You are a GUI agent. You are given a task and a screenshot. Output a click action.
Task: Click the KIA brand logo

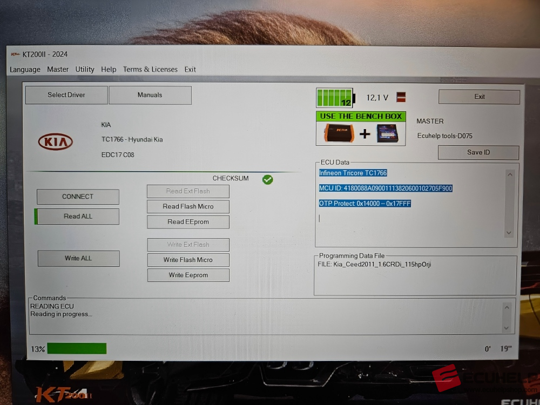point(55,141)
